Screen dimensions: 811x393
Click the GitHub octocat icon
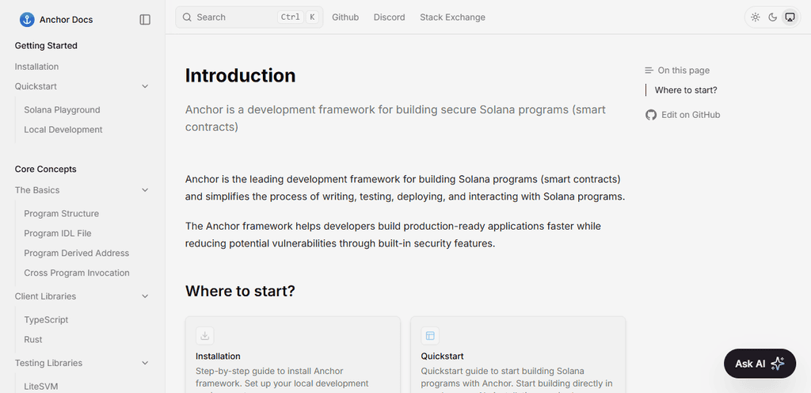[x=651, y=115]
